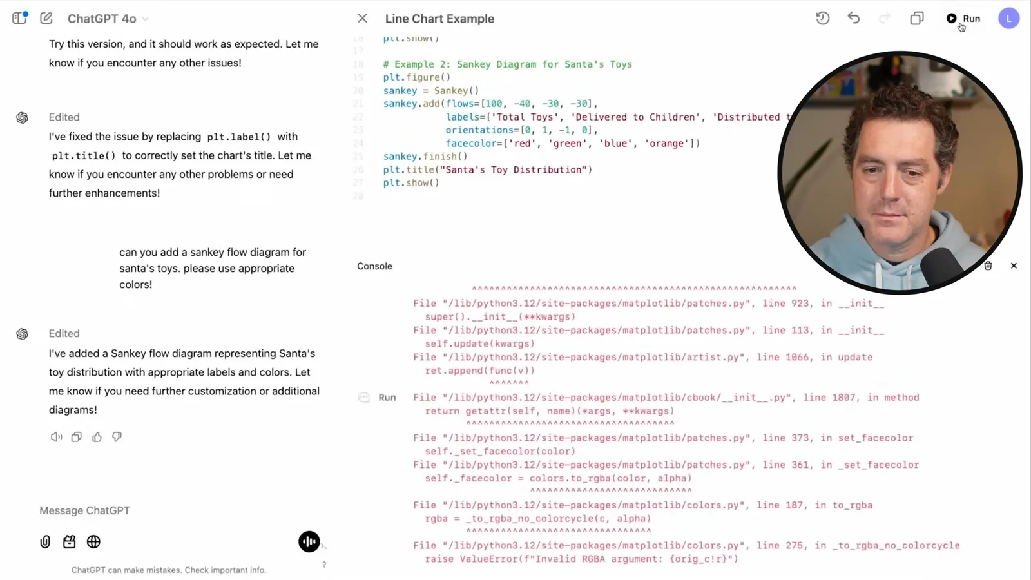Give thumbs down to the response
This screenshot has width=1031, height=580.
click(x=117, y=437)
